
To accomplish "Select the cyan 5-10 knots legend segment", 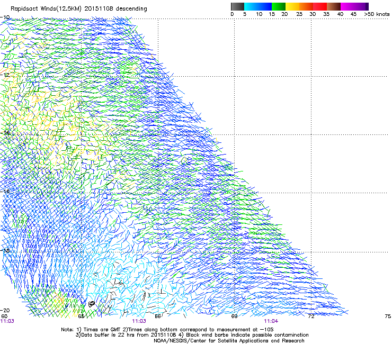I will [x=251, y=6].
